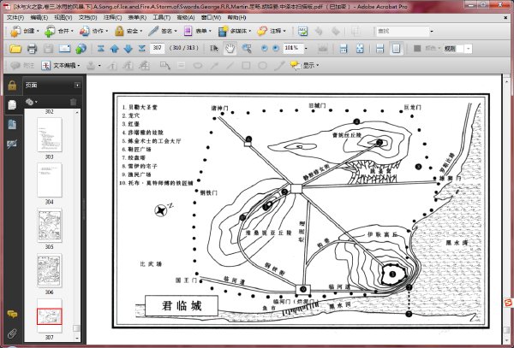Select the Marquee Zoom tool
The height and width of the screenshot is (348, 514).
pyautogui.click(x=247, y=49)
